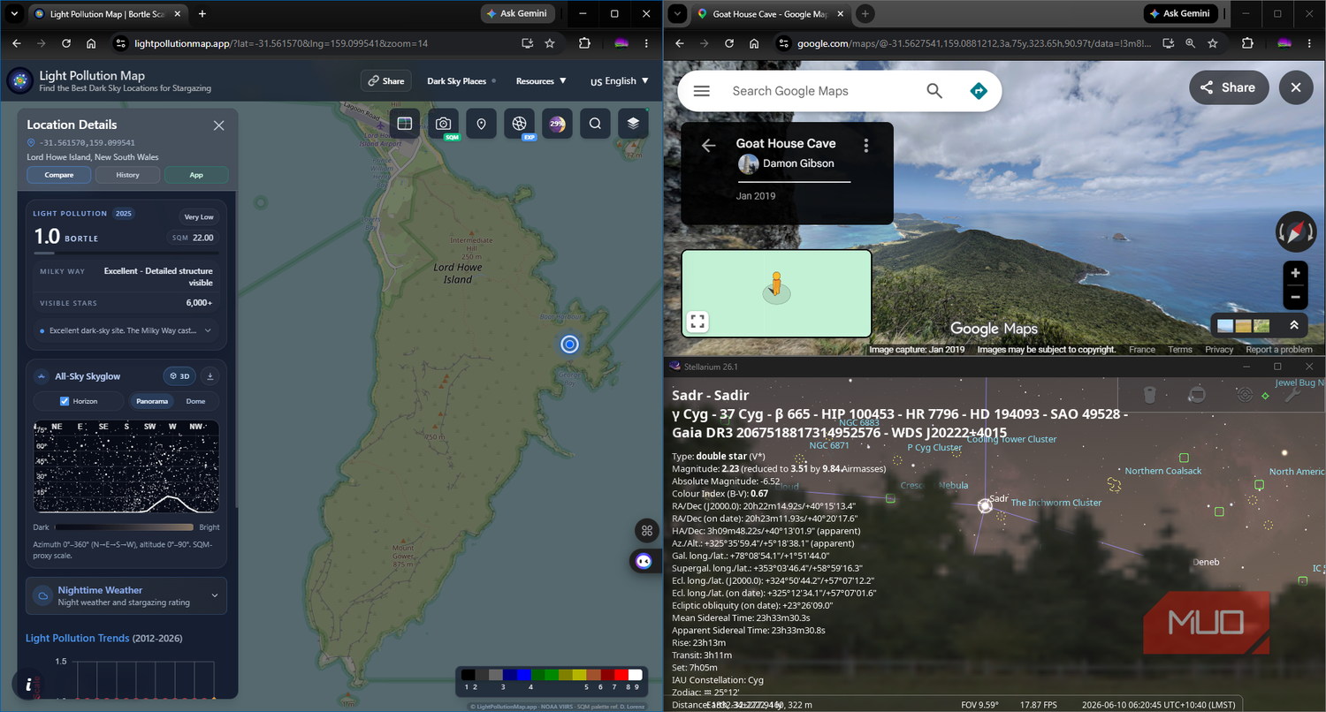Switch to the History tab
This screenshot has height=712, width=1326.
pos(127,175)
